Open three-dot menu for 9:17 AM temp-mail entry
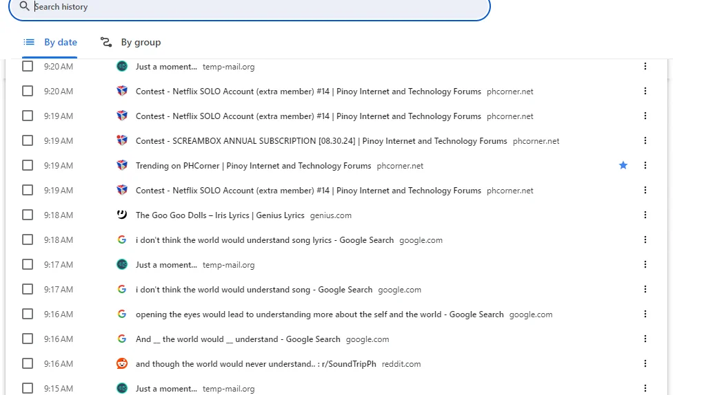The image size is (706, 395). [645, 264]
